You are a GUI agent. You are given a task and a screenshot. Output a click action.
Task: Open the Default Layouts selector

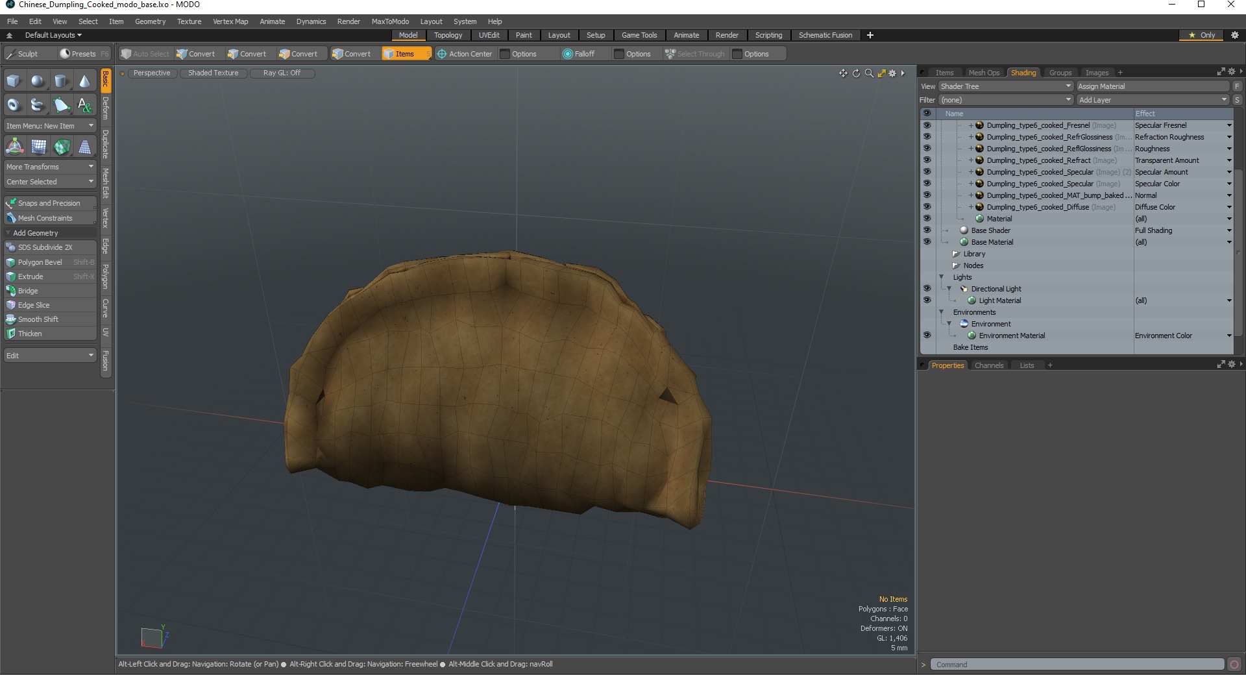tap(53, 35)
